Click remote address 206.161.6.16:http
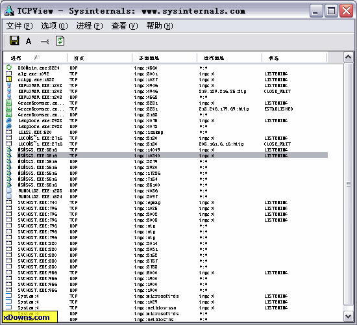Viewport: 357px width, 325px height. 221,144
